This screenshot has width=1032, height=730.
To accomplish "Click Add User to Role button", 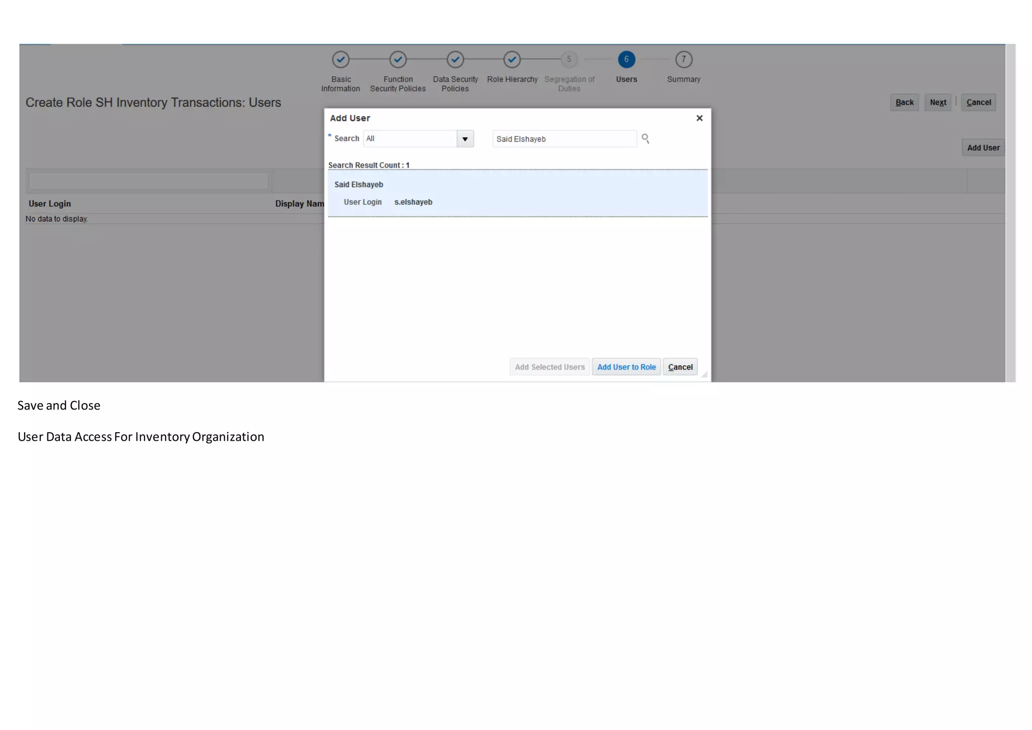I will click(626, 367).
